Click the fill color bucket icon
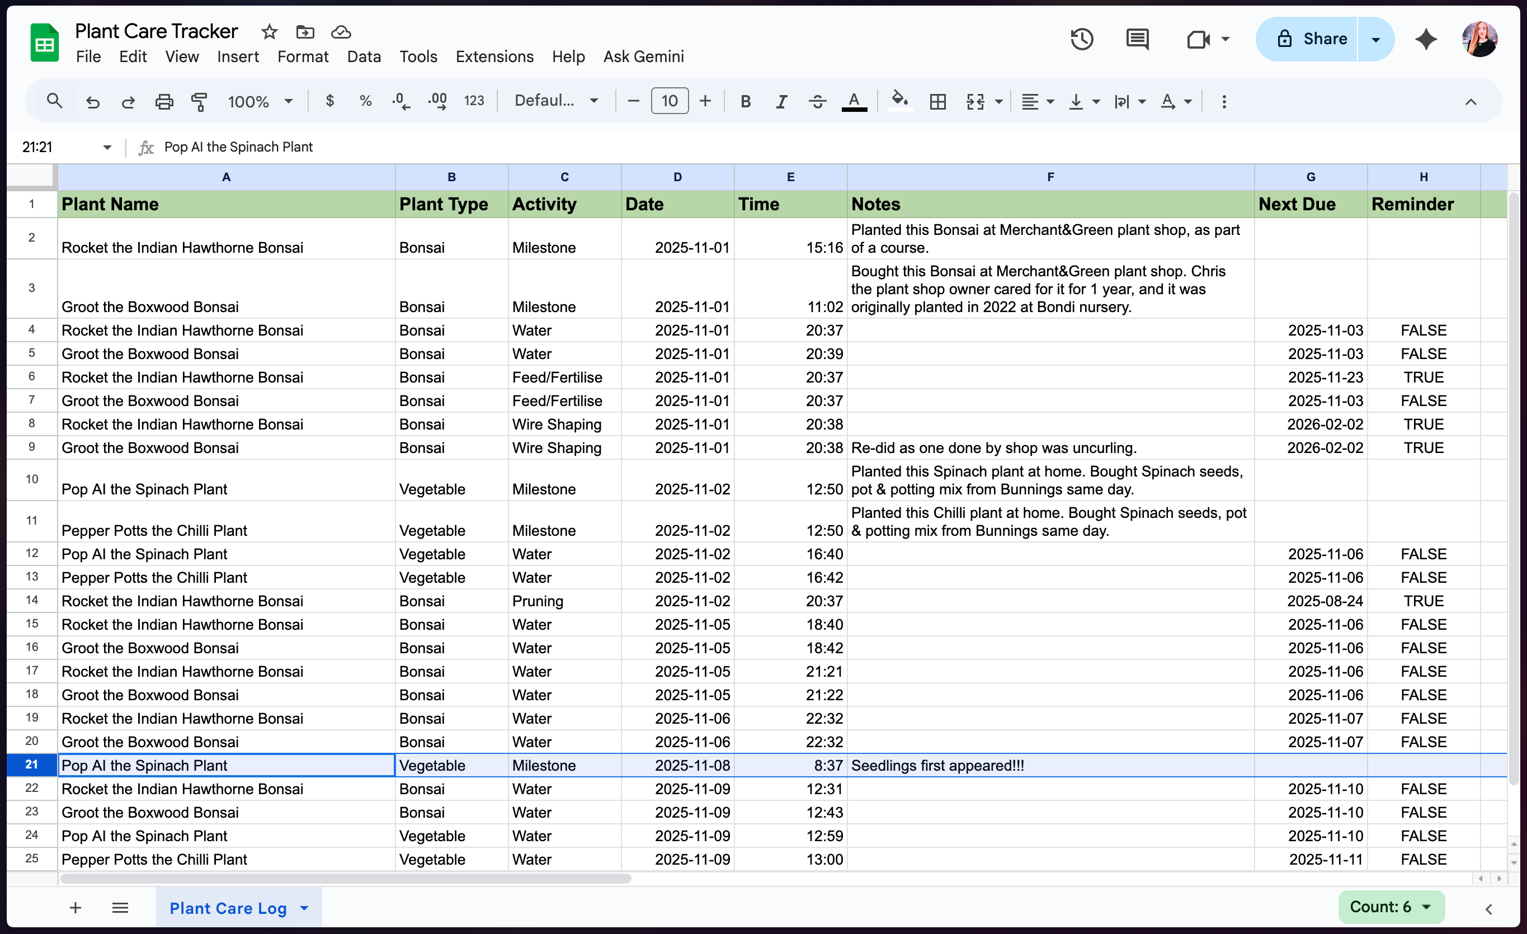 [899, 101]
